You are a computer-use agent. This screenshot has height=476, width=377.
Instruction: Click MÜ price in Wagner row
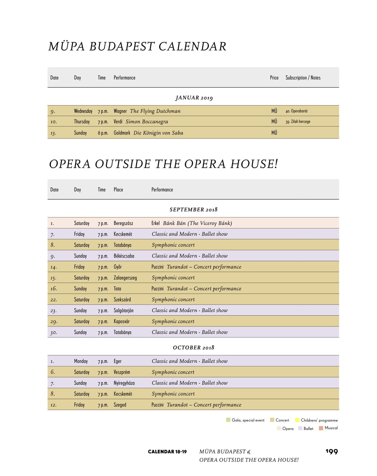click(x=274, y=111)
